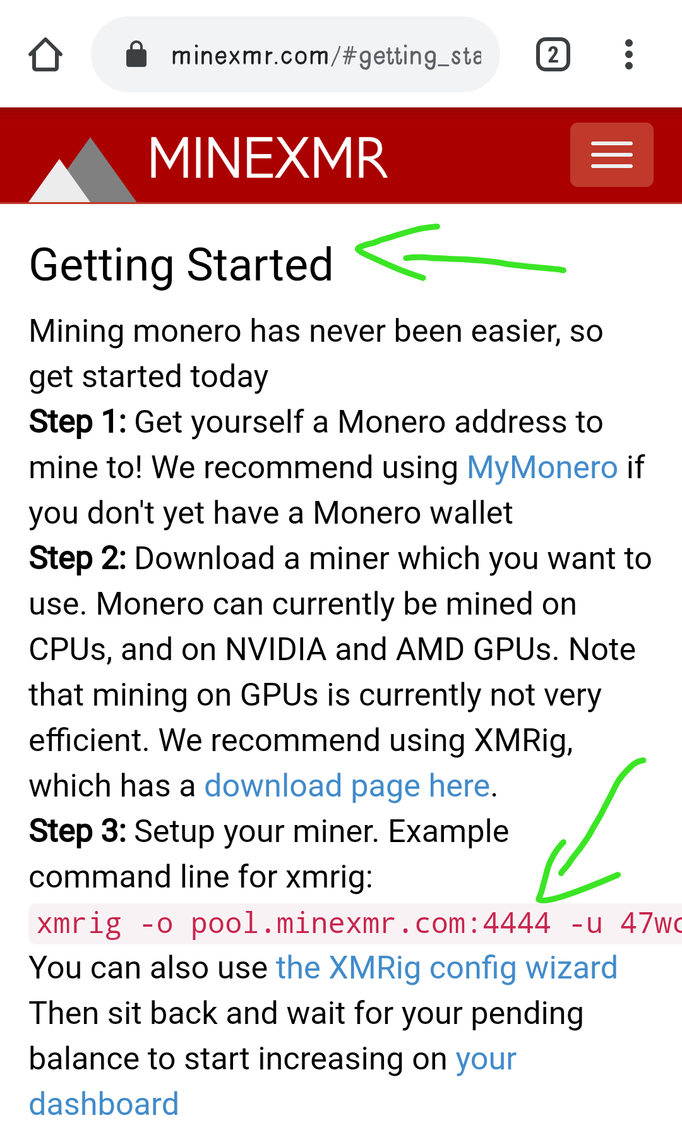682x1144 pixels.
Task: Click the MINEXMR mountain logo
Action: coord(83,170)
